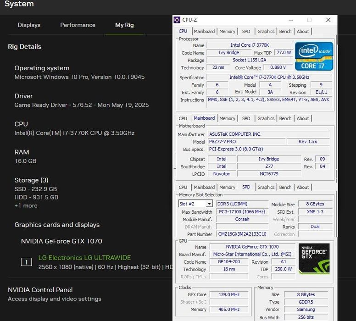Select CPU tab above Memory Slot Selection

(x=183, y=187)
